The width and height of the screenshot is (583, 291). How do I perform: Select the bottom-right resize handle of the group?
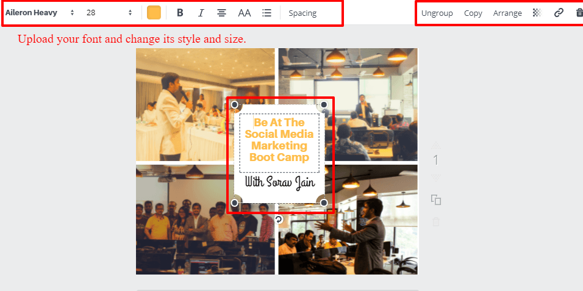coord(324,203)
